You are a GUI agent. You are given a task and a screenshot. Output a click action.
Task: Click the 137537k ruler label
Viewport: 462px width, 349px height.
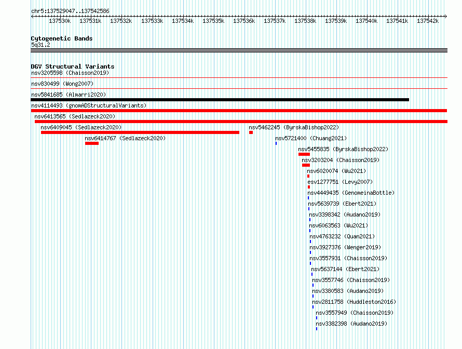[275, 21]
